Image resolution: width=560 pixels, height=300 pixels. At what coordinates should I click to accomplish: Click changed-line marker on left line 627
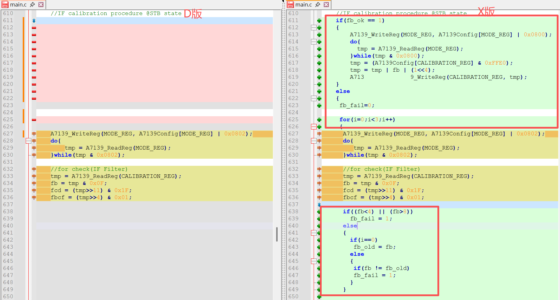[x=34, y=134]
